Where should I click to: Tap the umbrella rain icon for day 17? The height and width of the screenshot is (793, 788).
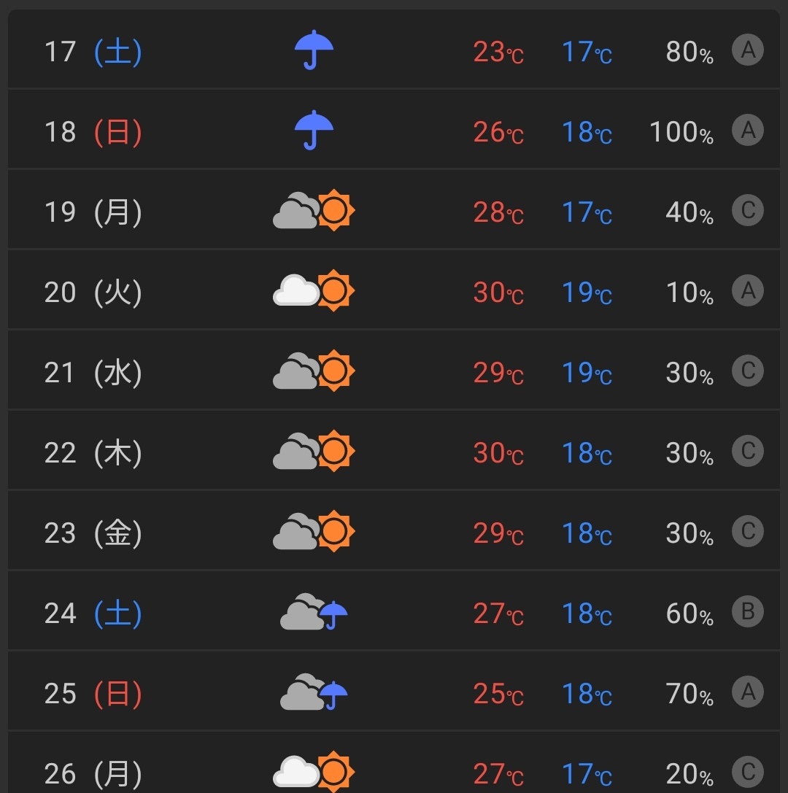point(314,50)
